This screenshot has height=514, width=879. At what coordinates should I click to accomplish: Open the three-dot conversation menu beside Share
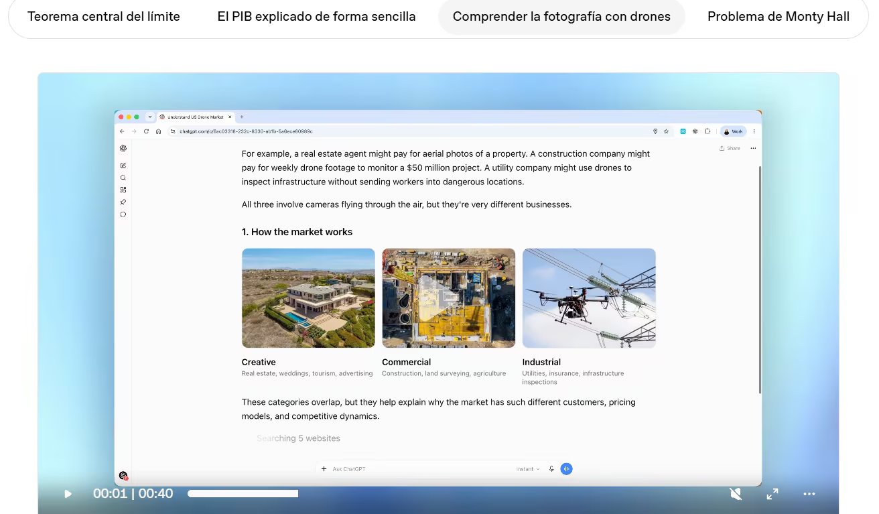(753, 148)
